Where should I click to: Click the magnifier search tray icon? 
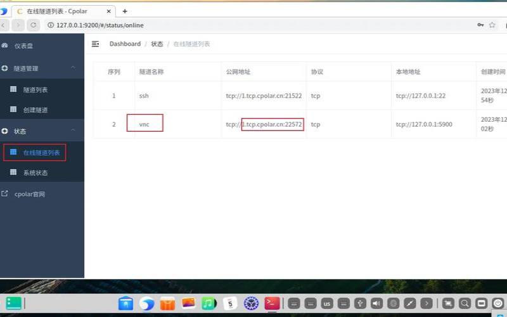tap(465, 304)
